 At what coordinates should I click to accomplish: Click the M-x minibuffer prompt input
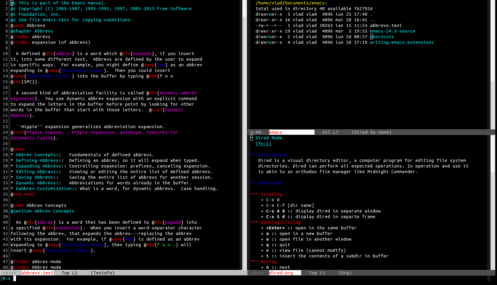(x=14, y=278)
